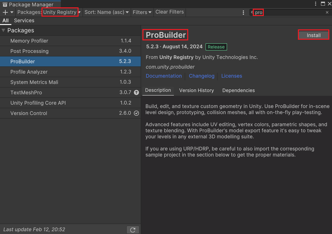Open the Changelog link

point(202,76)
